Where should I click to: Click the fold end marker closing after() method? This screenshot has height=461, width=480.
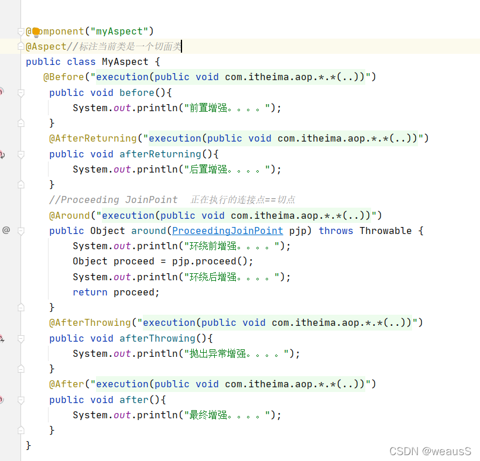pos(21,431)
